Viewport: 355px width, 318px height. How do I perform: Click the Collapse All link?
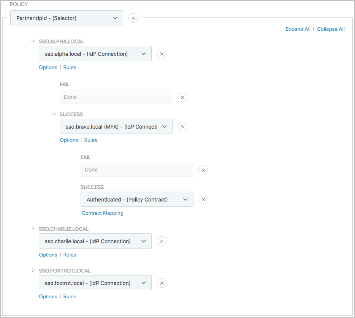tap(331, 29)
